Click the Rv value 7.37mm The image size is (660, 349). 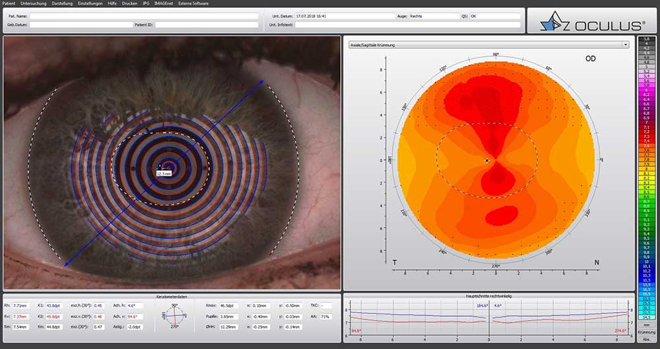click(x=20, y=317)
